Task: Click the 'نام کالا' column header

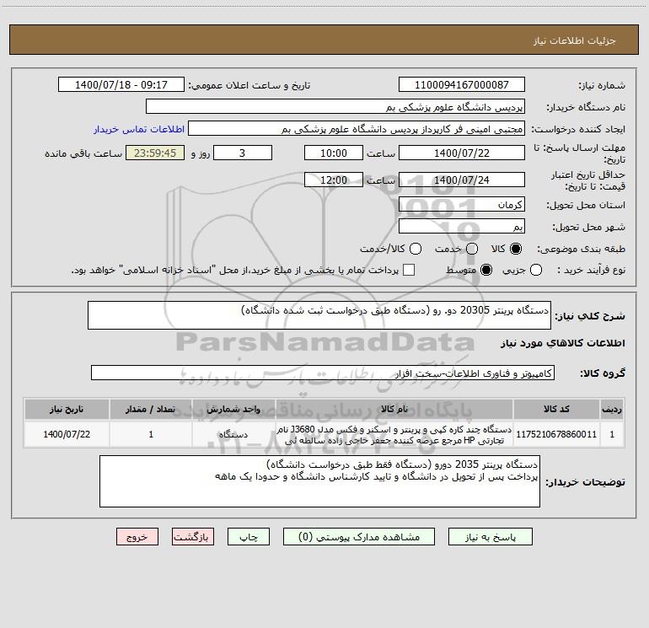Action: [x=394, y=409]
